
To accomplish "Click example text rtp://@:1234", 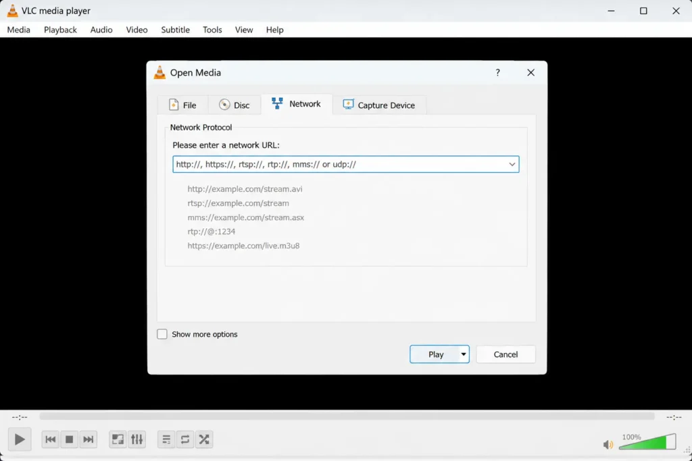I will tap(212, 232).
